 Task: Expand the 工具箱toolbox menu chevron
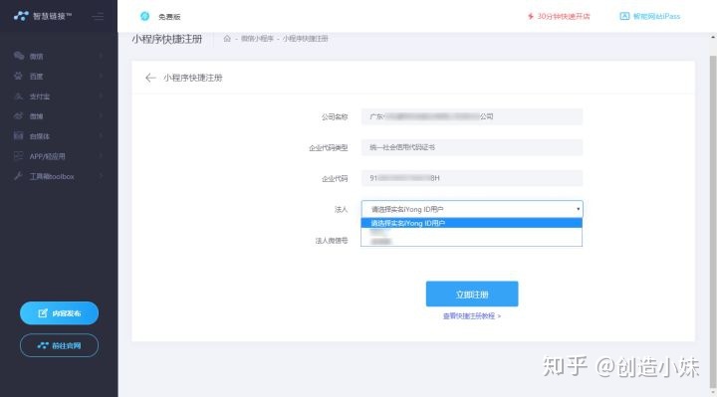[101, 176]
